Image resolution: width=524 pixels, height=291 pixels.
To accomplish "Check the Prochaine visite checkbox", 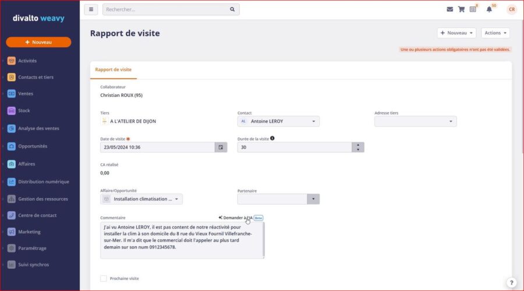I will [104, 278].
